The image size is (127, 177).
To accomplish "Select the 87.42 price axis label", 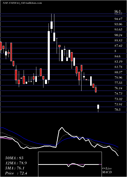I will [x=118, y=46].
